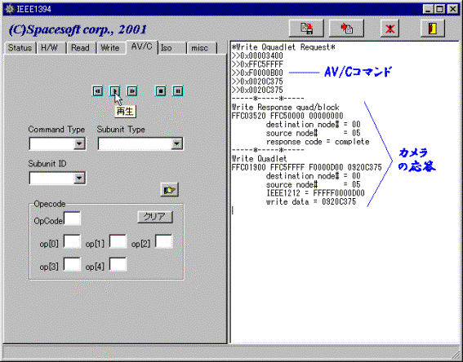The width and height of the screenshot is (463, 362).
Task: Click the op[1] input field
Action: 118,241
